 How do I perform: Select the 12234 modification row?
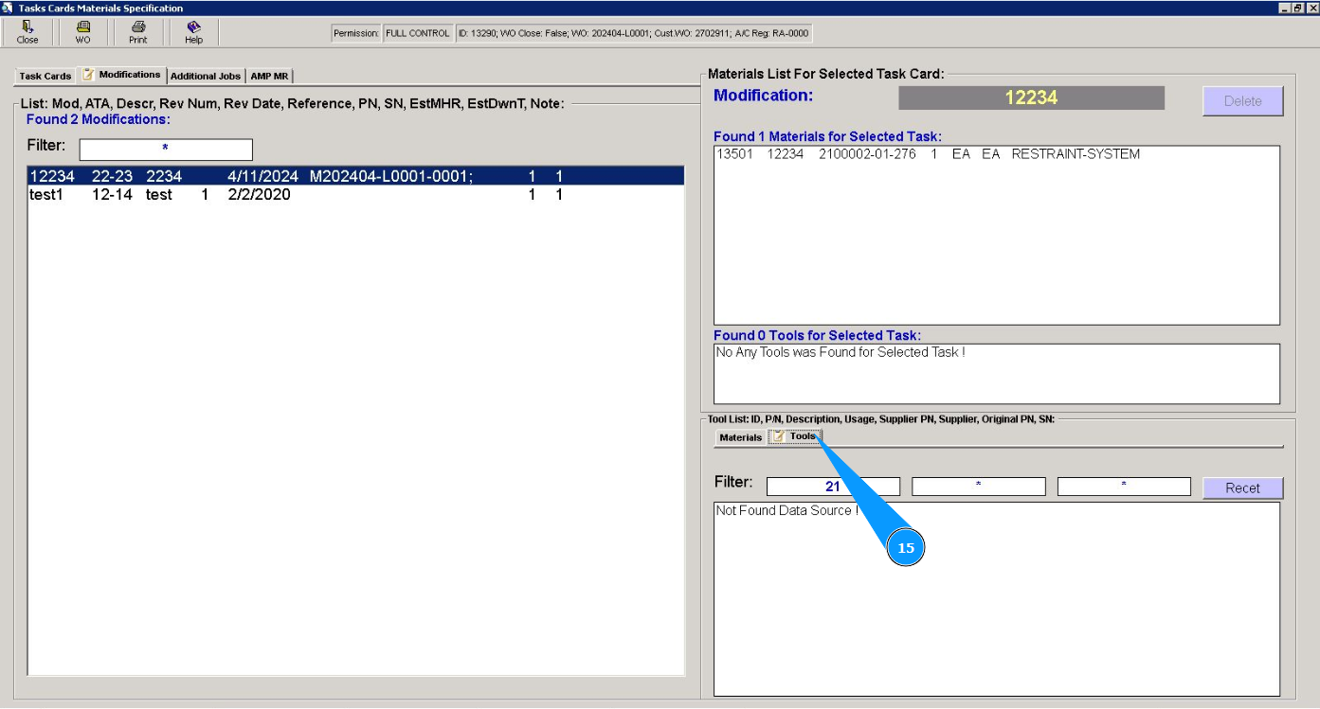tap(356, 176)
